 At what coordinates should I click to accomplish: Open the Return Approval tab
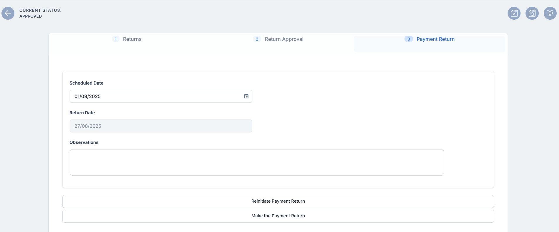[284, 39]
